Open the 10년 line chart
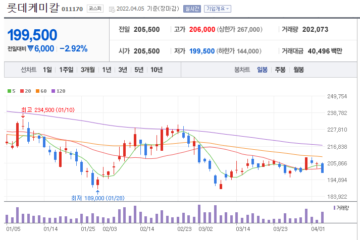The image size is (360, 240). coord(157,70)
